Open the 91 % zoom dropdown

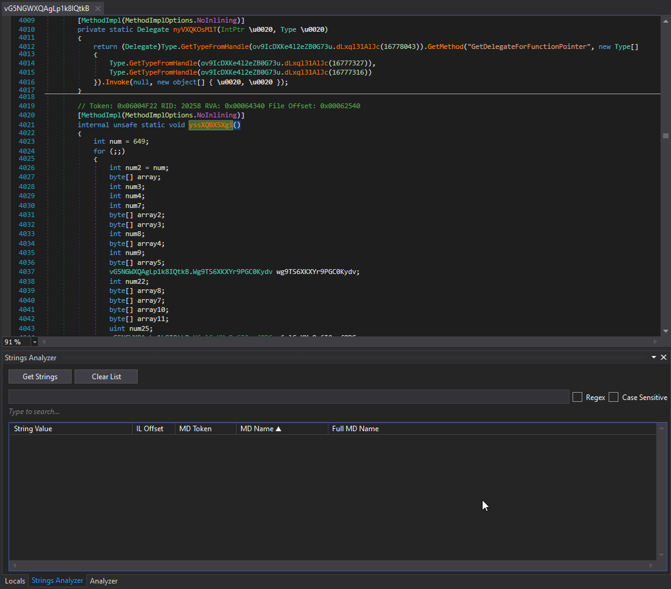click(34, 342)
